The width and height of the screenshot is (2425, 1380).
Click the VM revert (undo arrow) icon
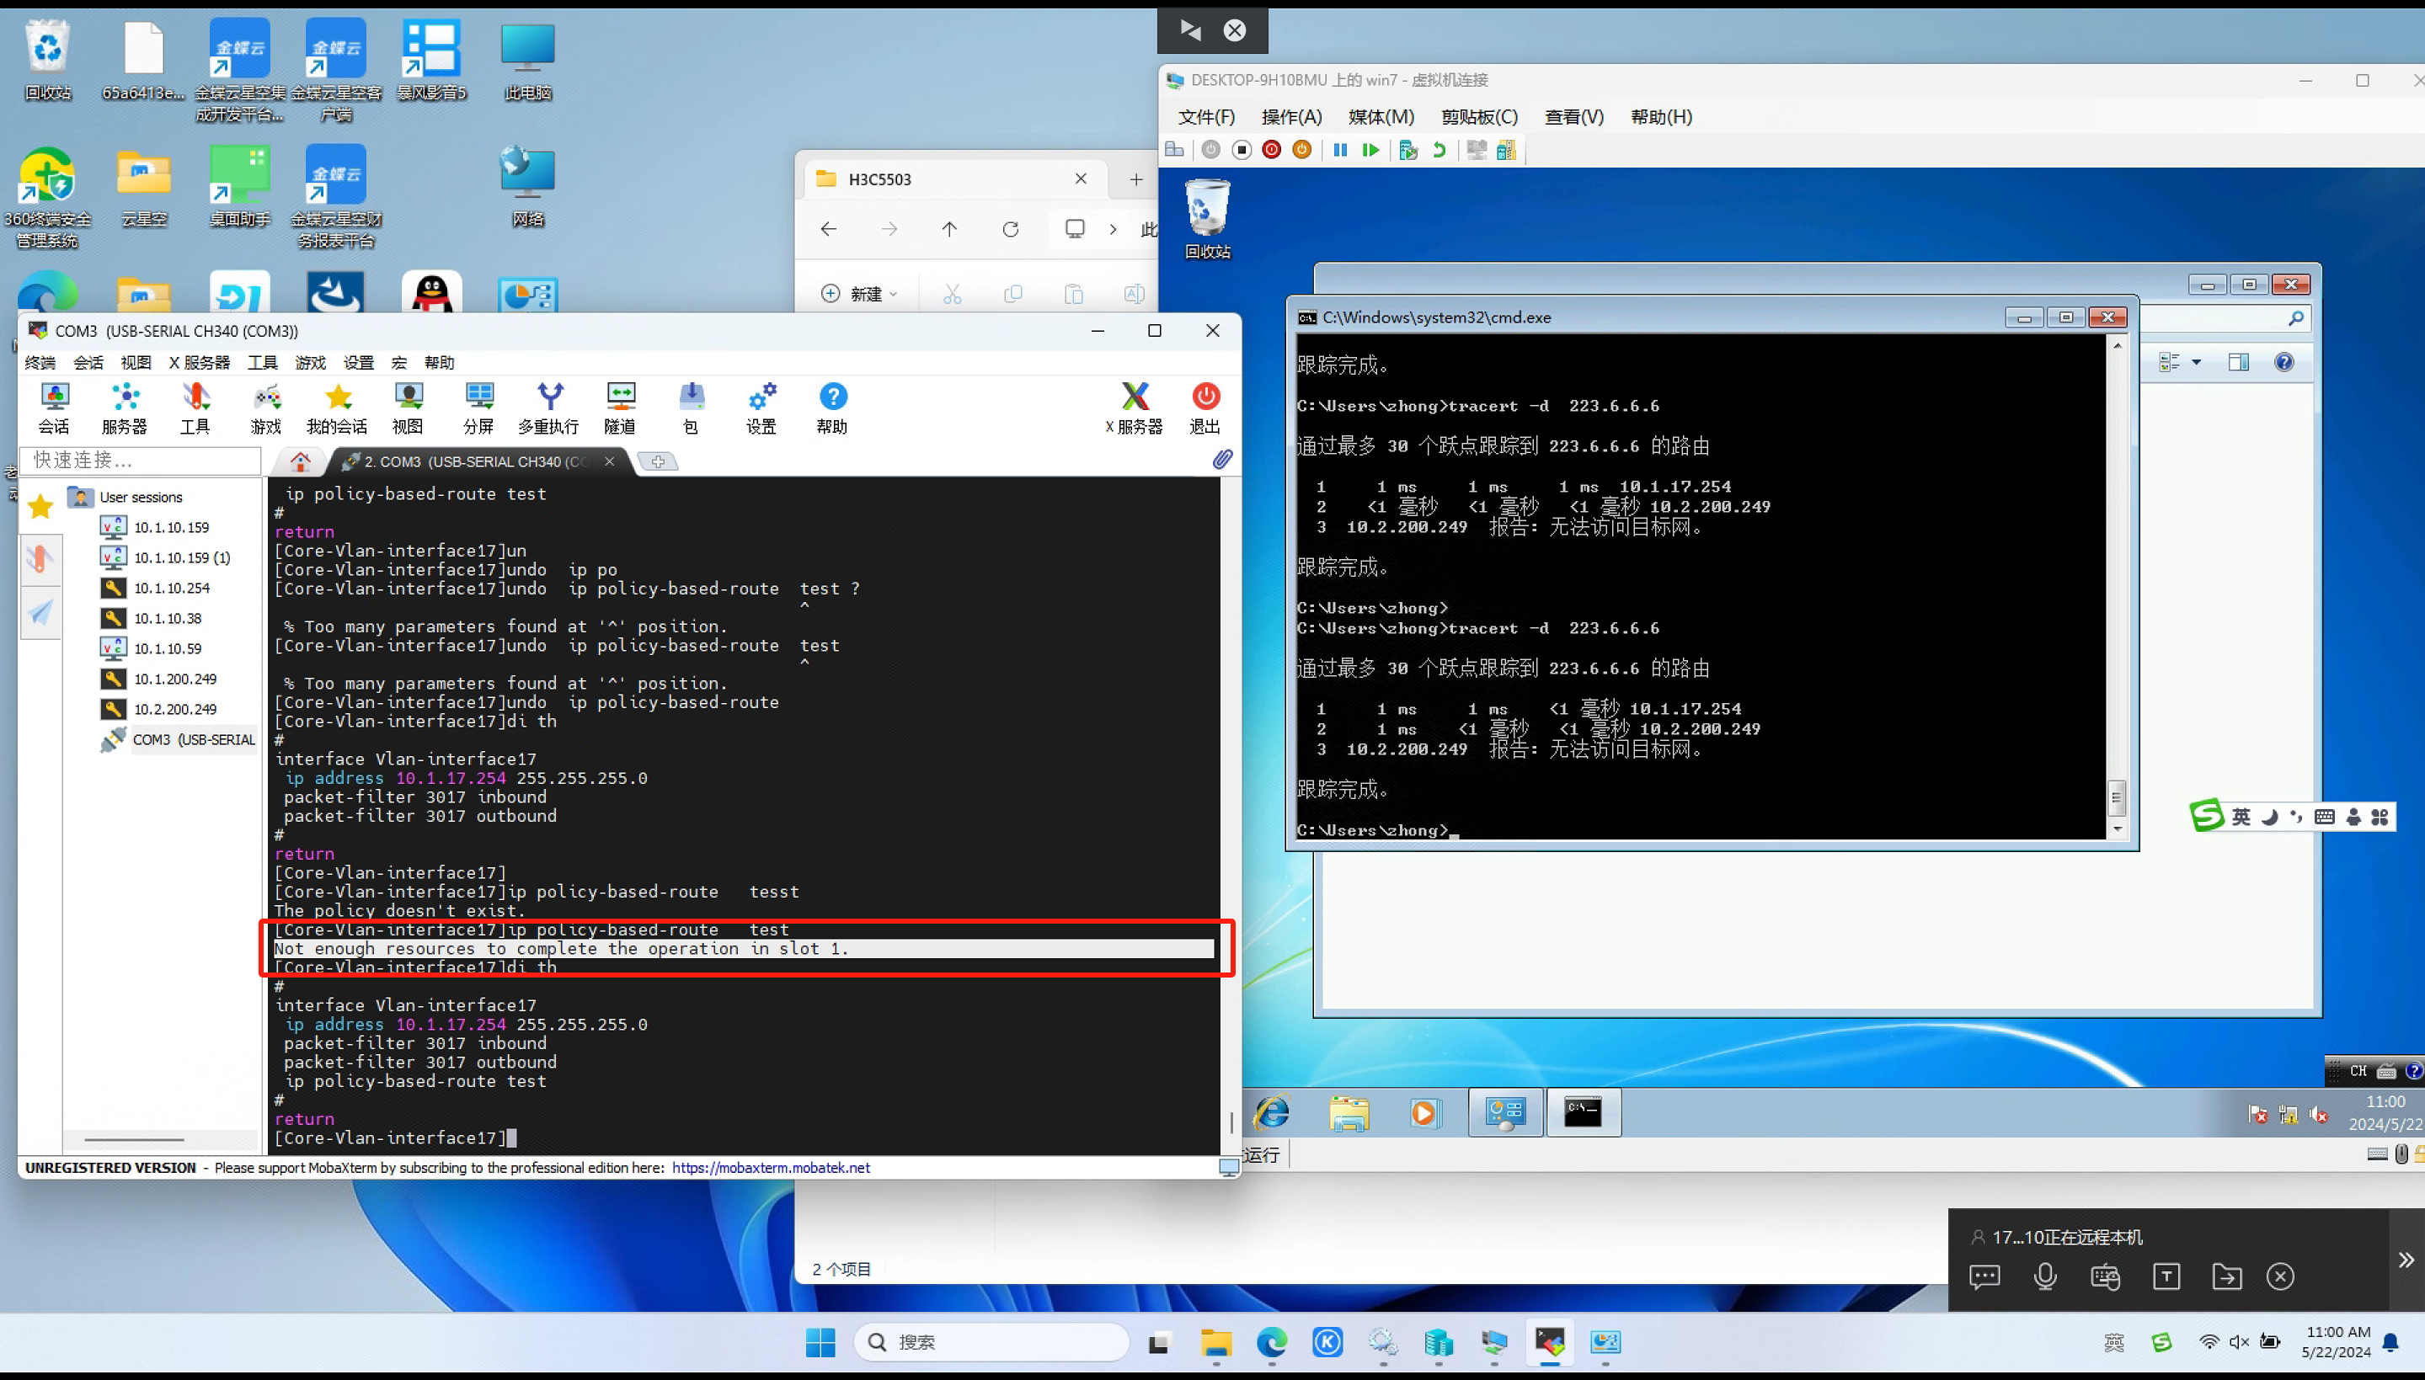click(x=1439, y=150)
